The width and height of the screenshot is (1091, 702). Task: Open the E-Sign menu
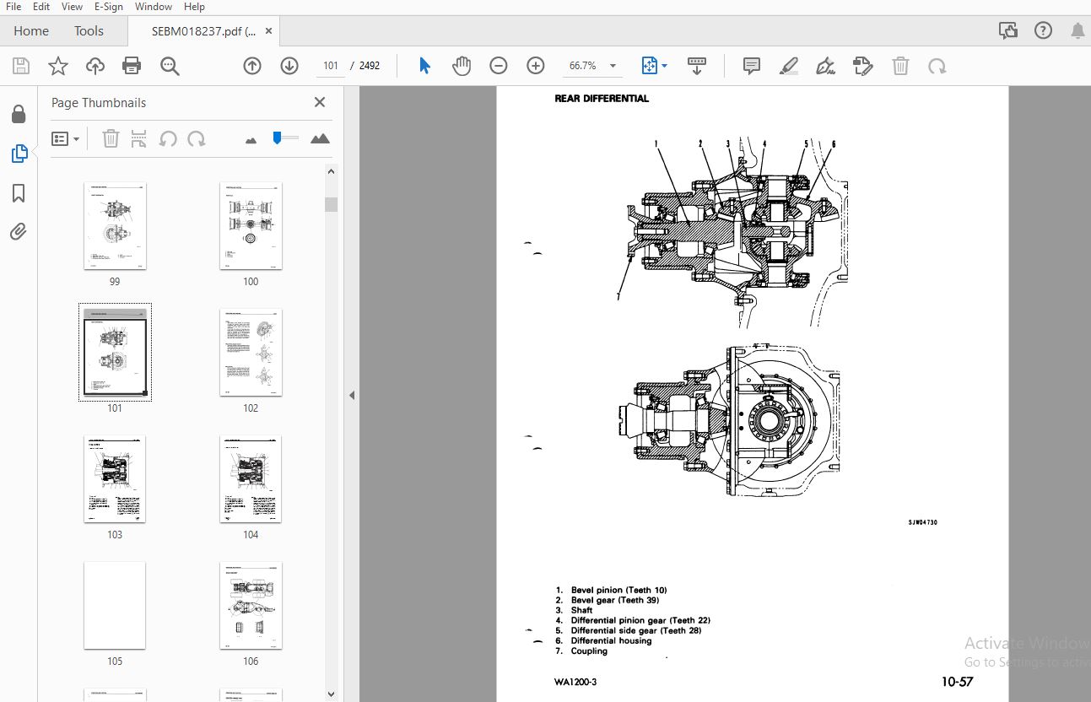(x=109, y=7)
